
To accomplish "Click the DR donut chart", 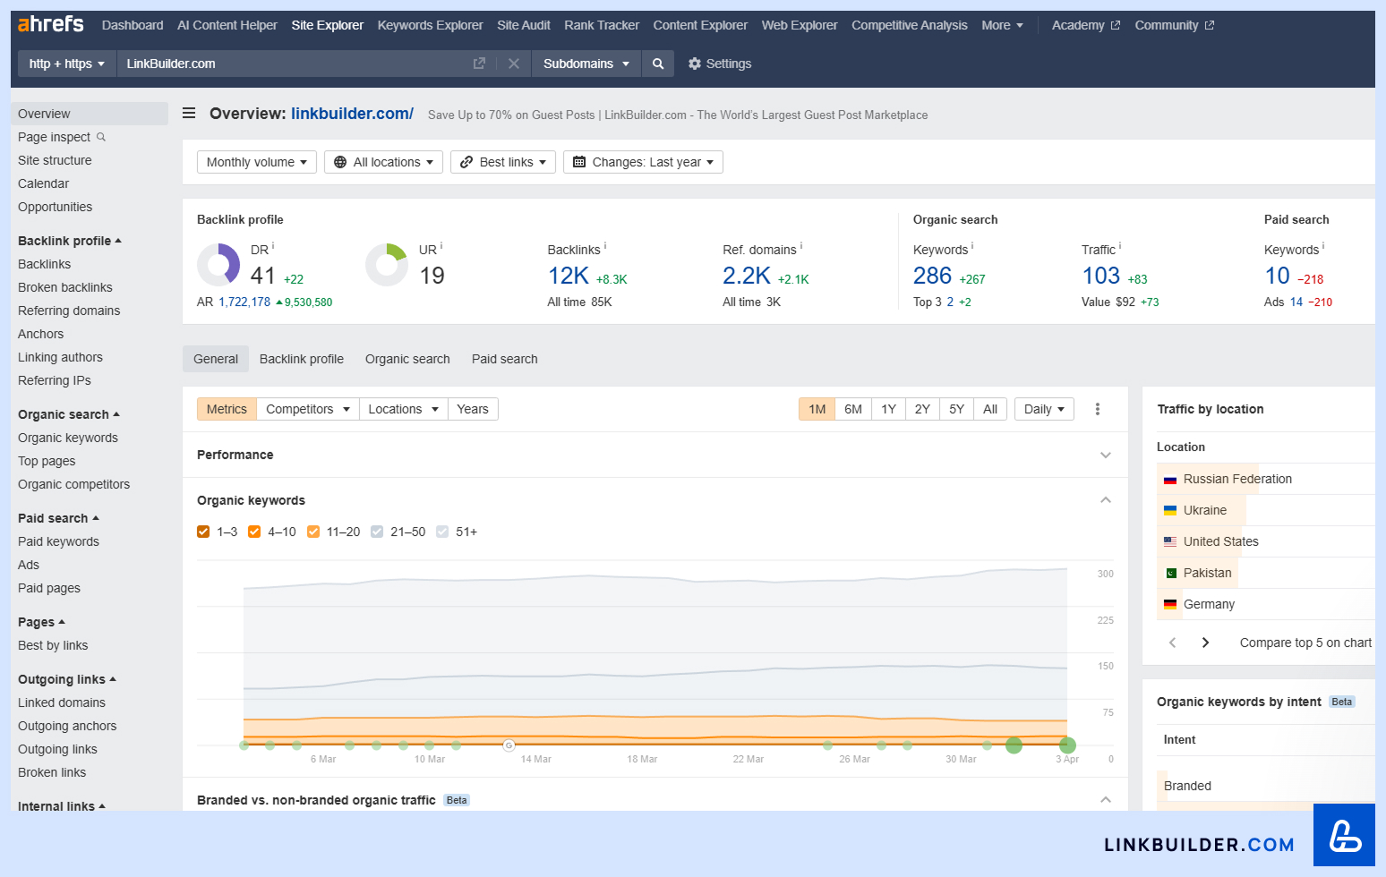I will pos(218,265).
